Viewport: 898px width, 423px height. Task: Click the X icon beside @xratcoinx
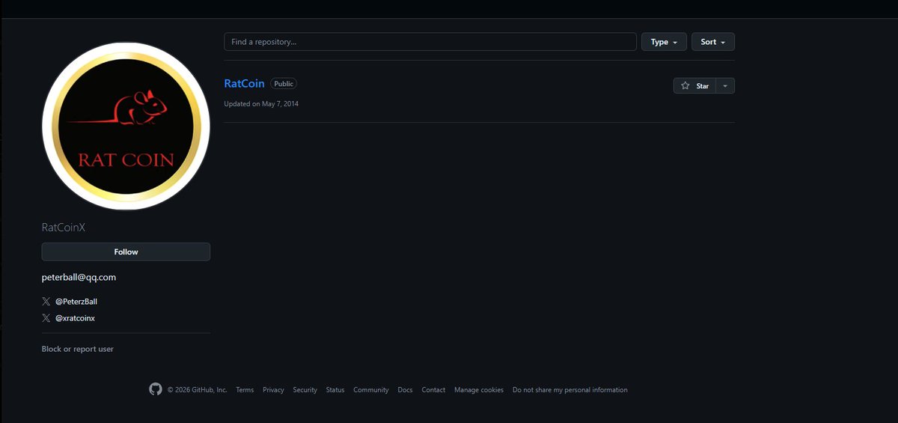click(46, 318)
